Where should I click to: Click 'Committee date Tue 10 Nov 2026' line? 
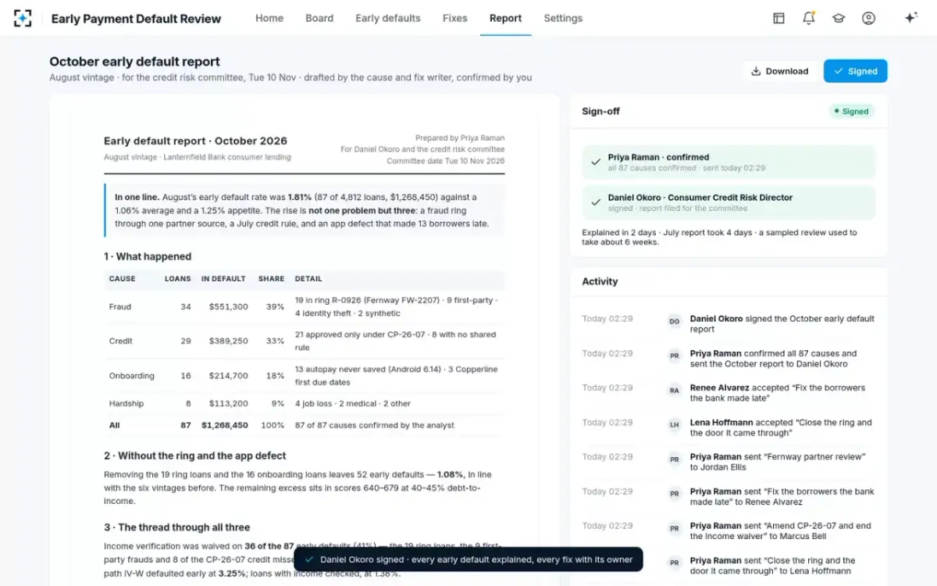[x=446, y=161]
